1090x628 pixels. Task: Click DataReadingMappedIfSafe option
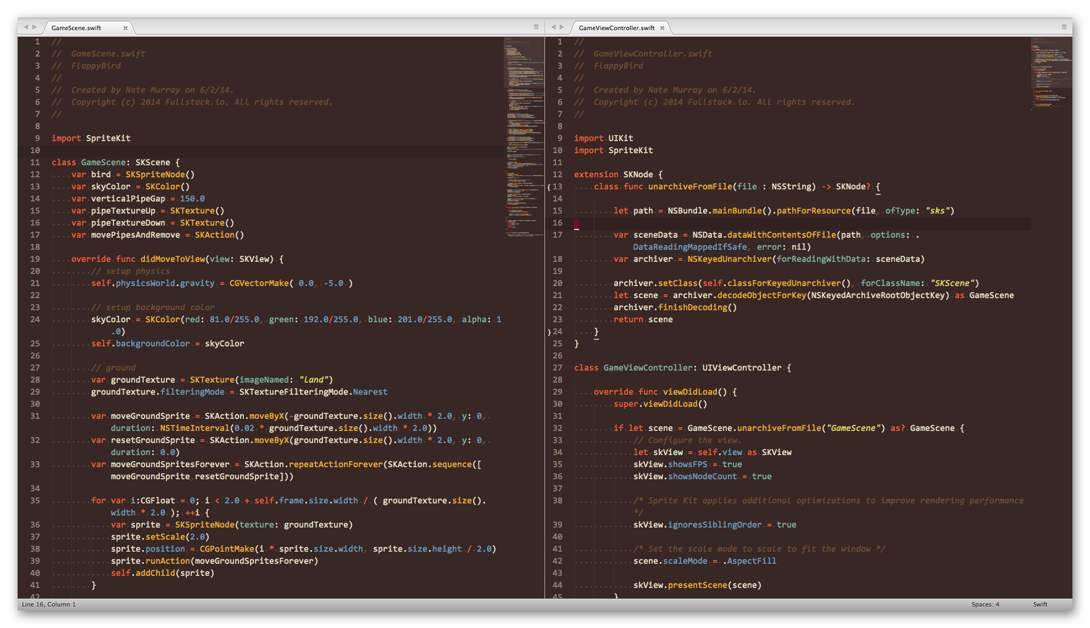tap(690, 247)
